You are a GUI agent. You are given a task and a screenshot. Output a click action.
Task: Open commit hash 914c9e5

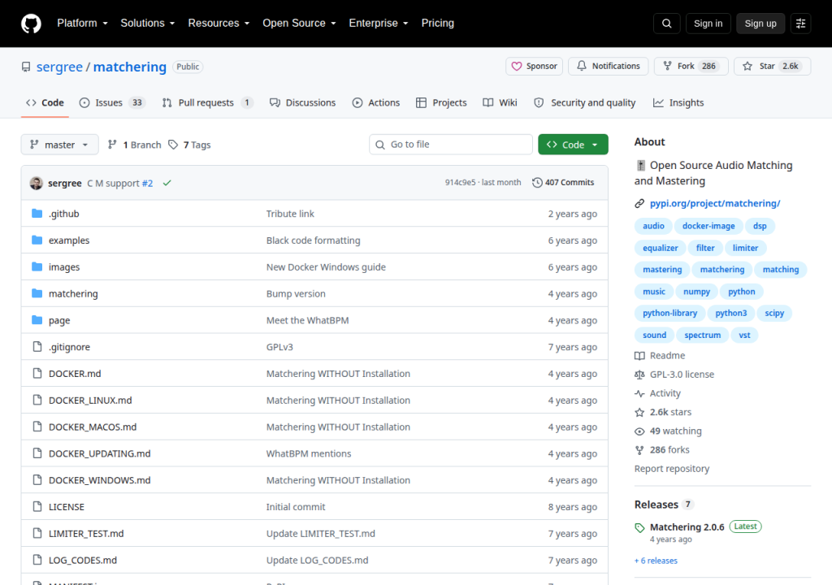460,183
